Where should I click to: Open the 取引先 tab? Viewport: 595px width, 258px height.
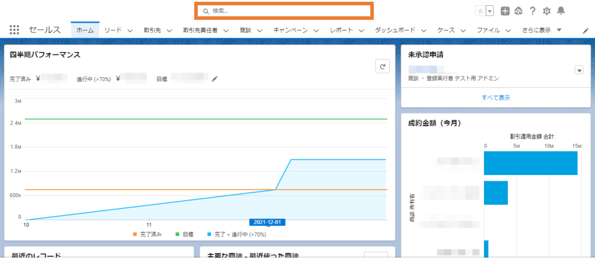pyautogui.click(x=152, y=30)
